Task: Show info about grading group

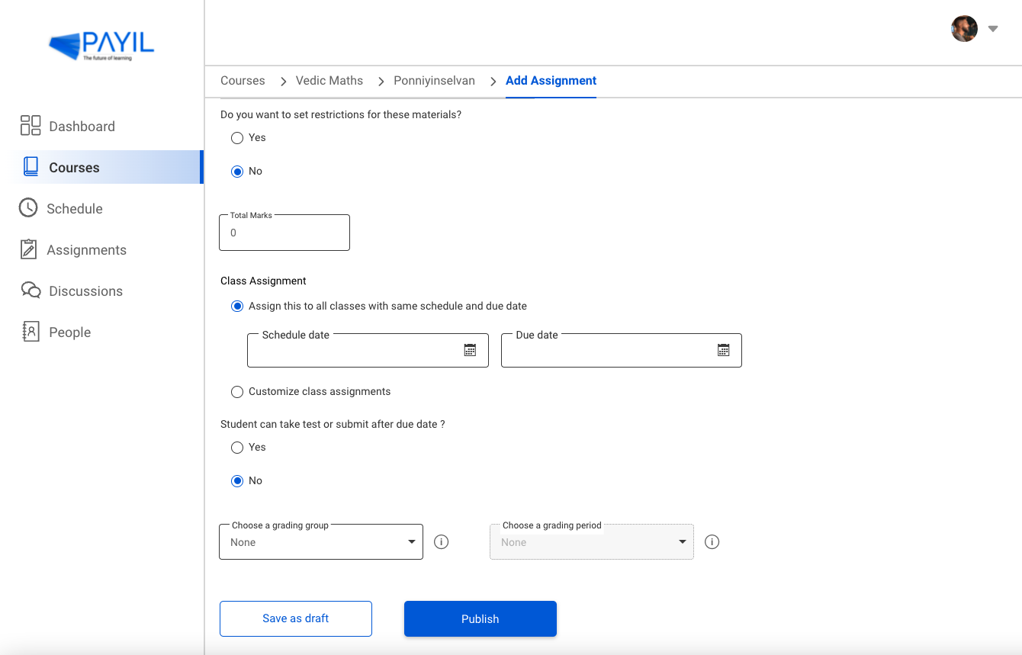Action: point(441,542)
